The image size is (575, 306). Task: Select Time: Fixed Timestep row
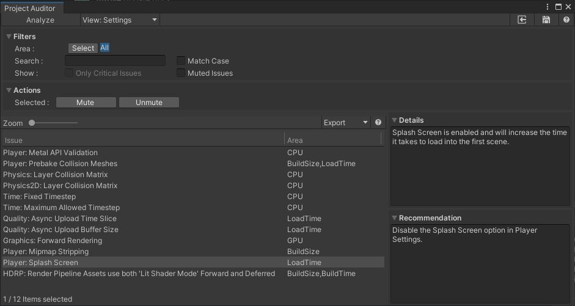click(x=193, y=197)
